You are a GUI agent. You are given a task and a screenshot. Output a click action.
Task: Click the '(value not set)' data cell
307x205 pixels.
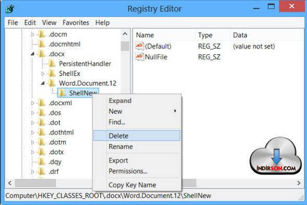(254, 46)
